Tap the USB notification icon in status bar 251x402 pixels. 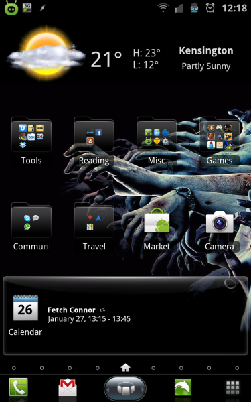[43, 8]
